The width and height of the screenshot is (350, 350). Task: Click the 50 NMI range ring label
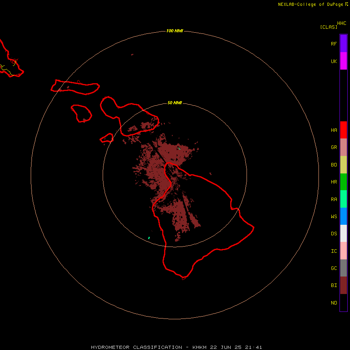tap(175, 103)
